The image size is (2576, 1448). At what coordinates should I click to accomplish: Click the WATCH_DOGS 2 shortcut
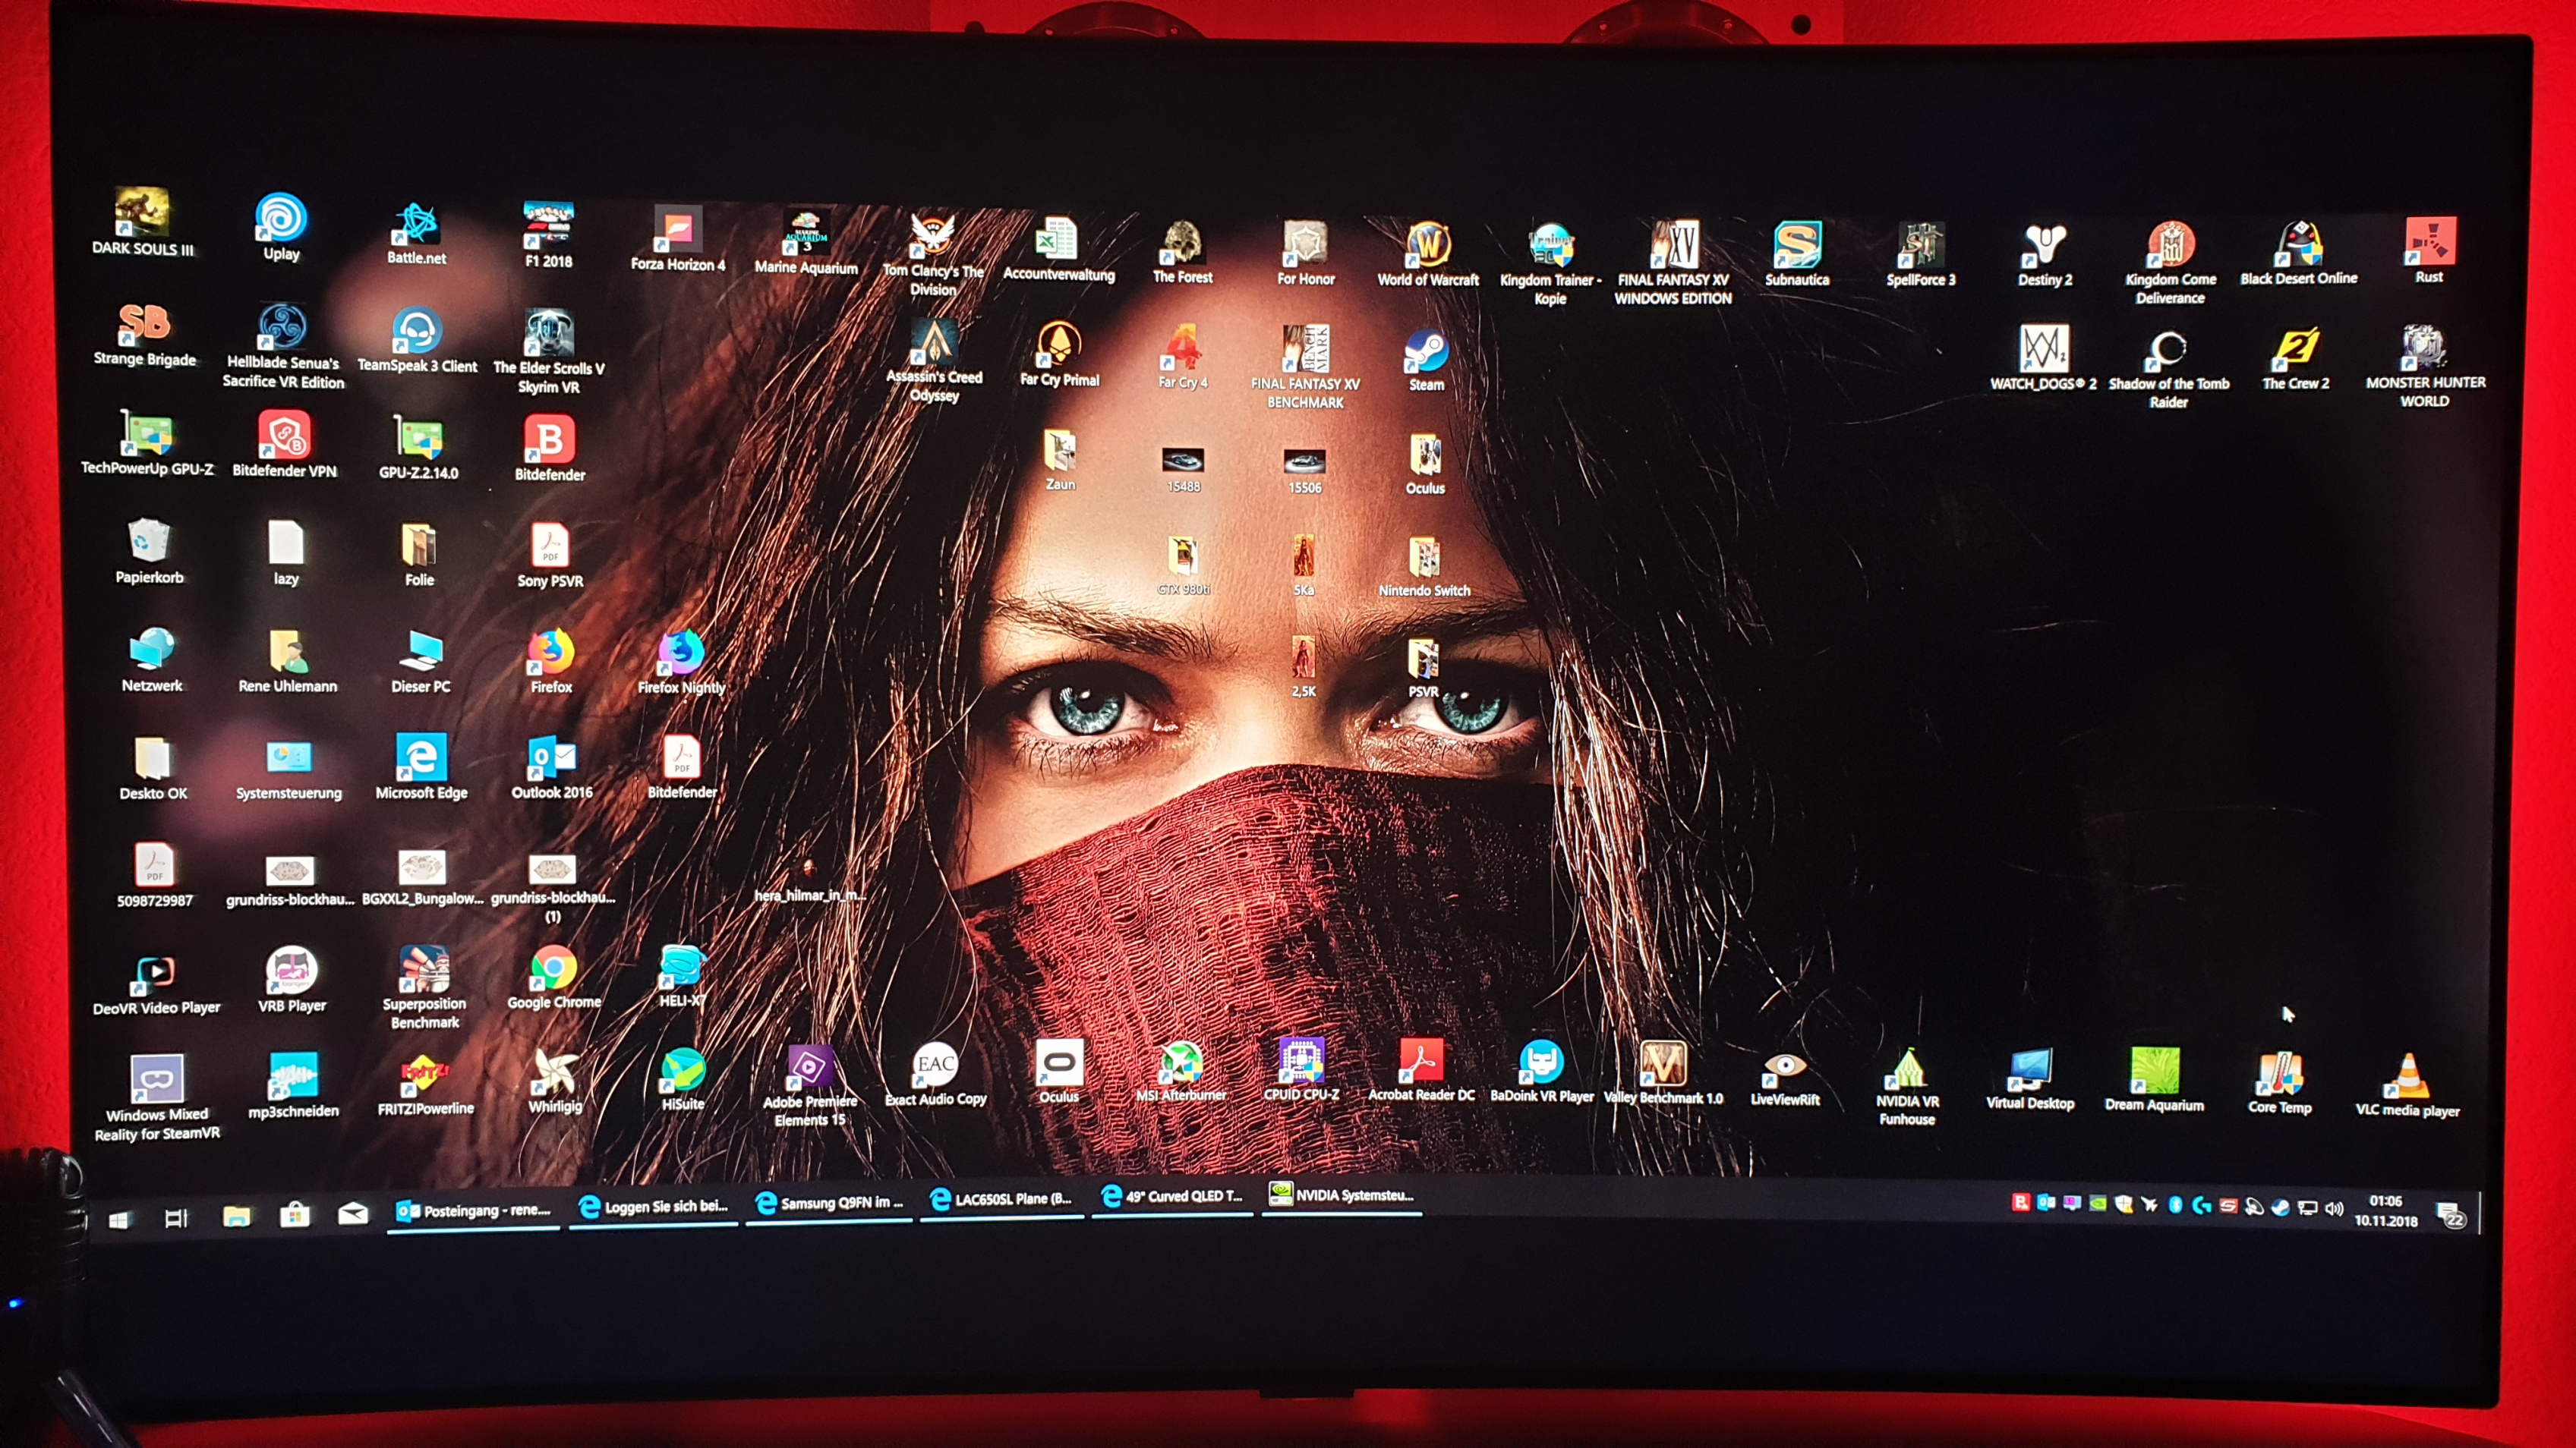2043,357
